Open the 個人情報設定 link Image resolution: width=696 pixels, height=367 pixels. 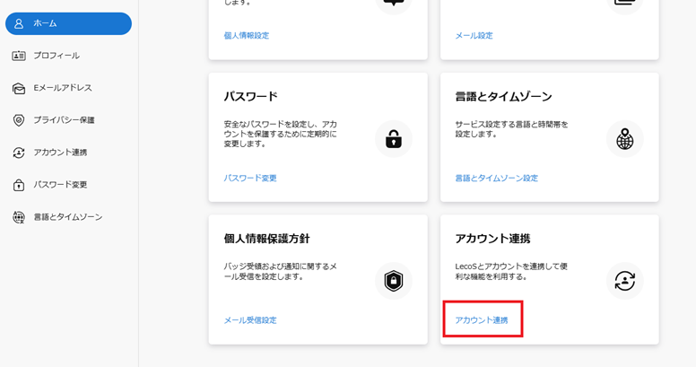point(246,36)
